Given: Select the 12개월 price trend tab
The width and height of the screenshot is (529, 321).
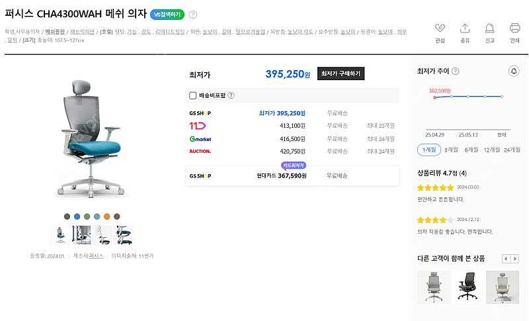Looking at the screenshot, I should point(491,150).
